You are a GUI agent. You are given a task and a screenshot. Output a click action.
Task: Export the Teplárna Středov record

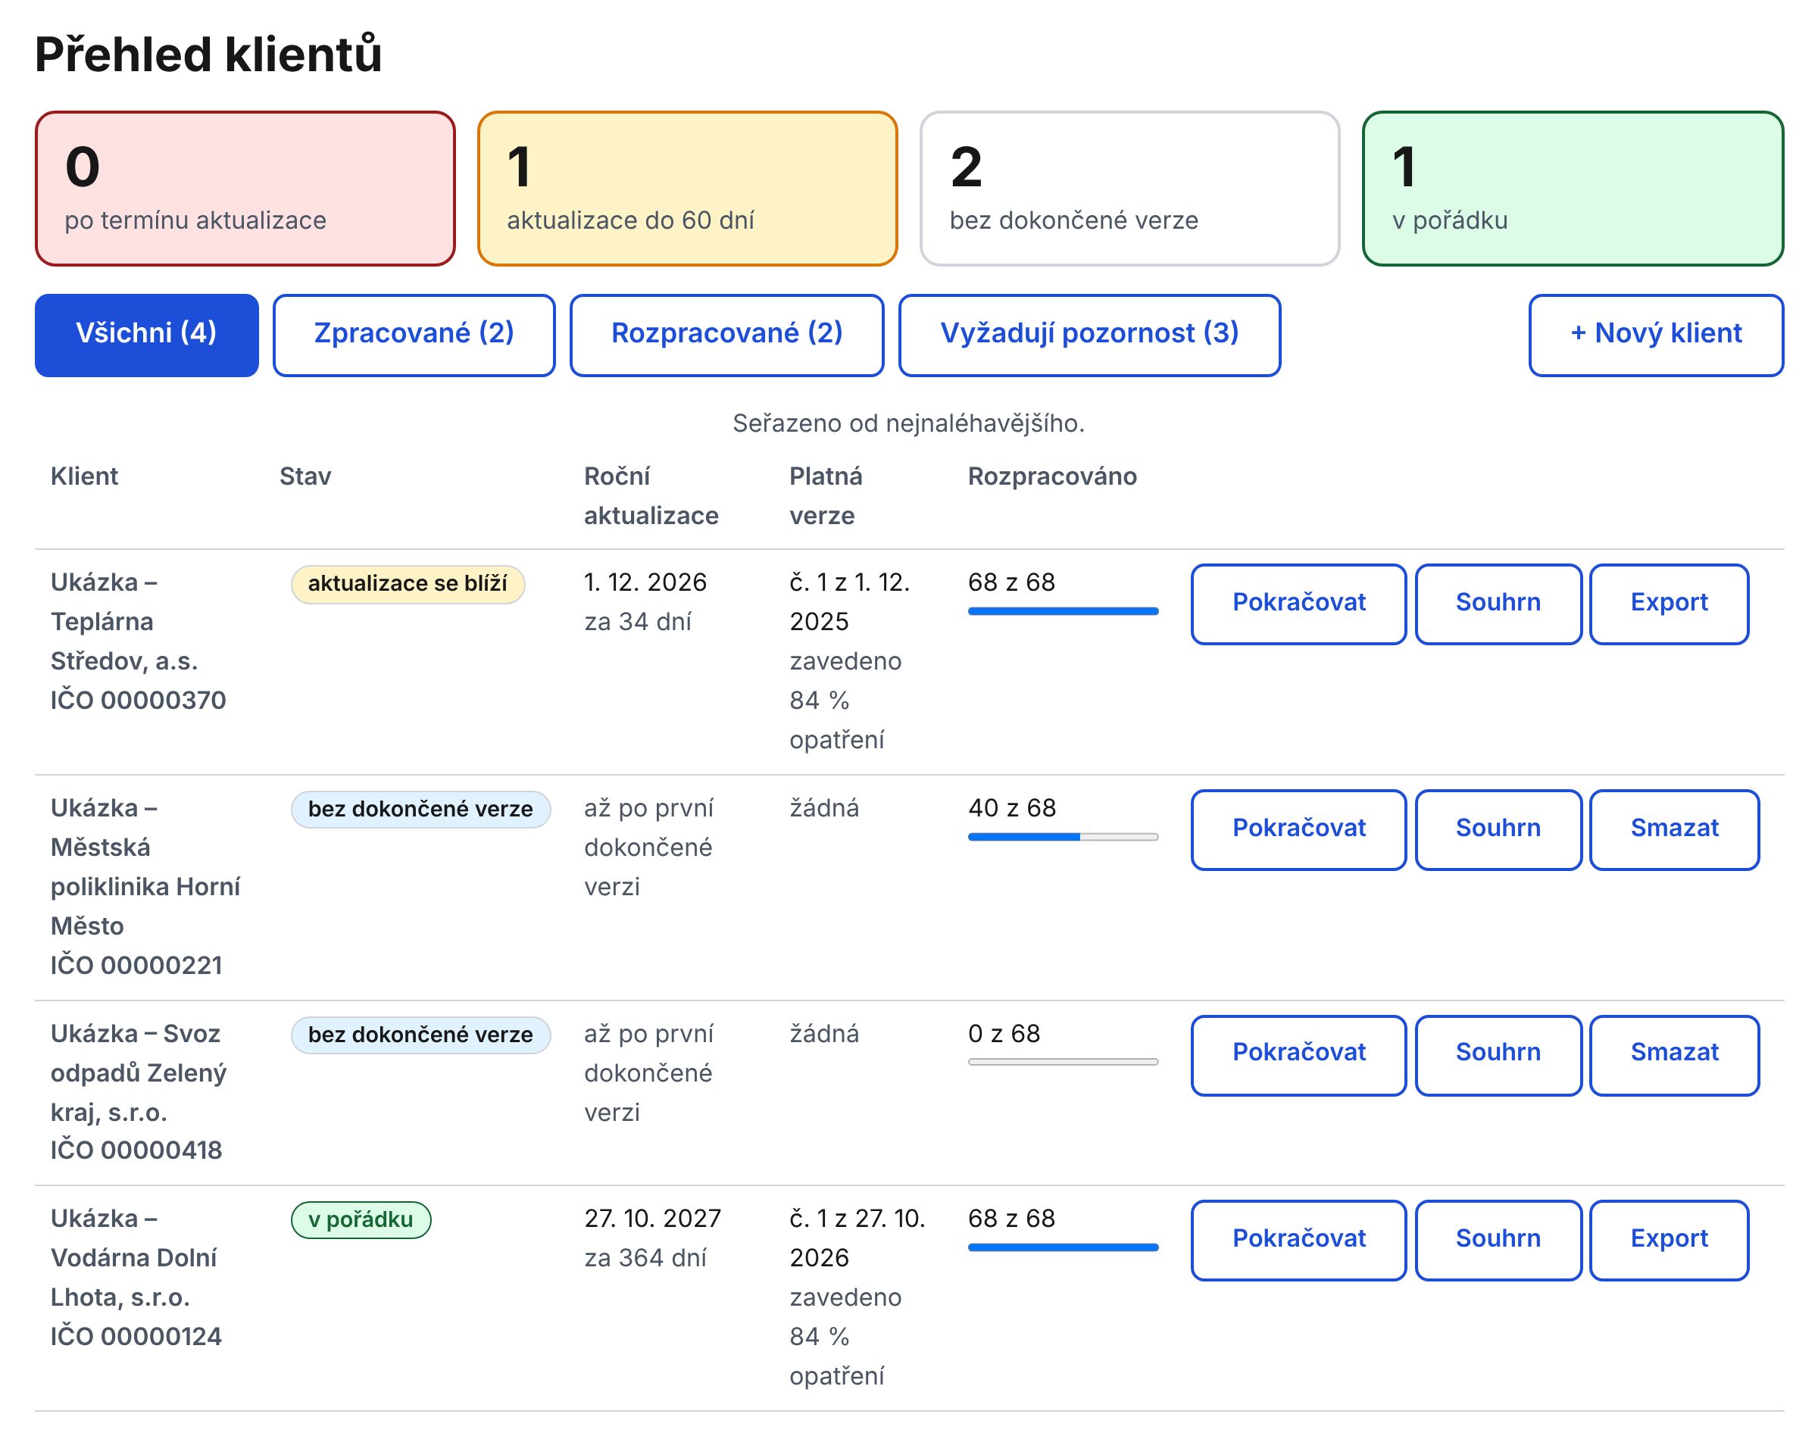(1668, 604)
